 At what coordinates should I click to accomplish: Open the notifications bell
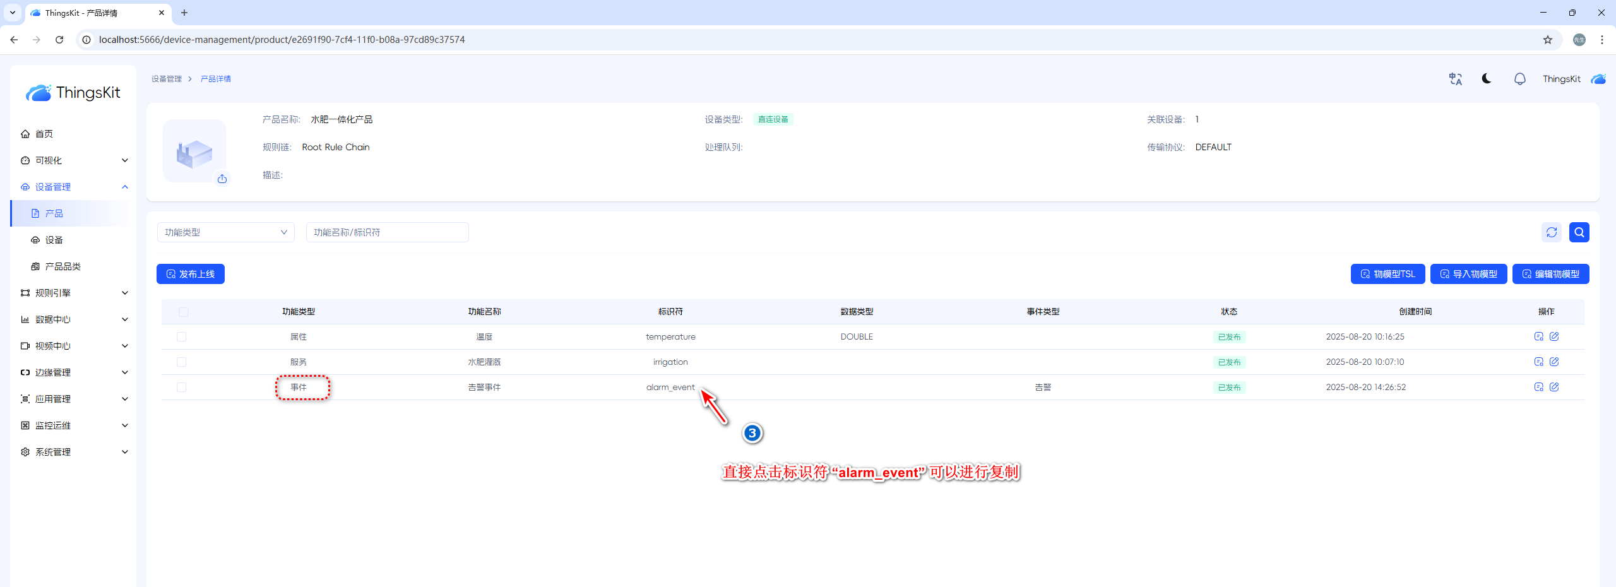1519,79
